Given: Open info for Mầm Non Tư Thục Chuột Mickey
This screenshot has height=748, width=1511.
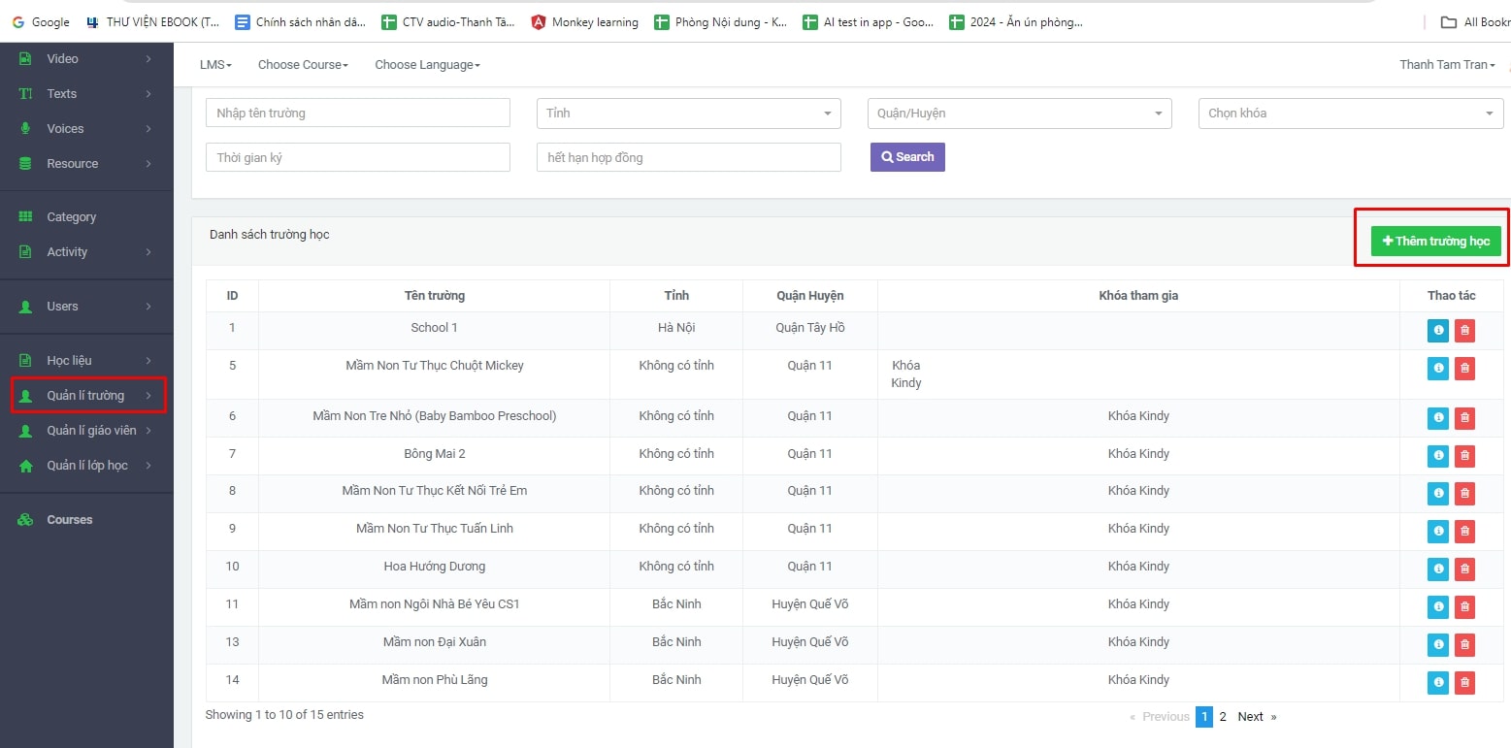Looking at the screenshot, I should pyautogui.click(x=1437, y=368).
